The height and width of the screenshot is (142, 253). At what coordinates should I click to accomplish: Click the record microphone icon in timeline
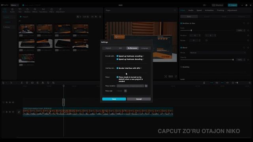coord(204,83)
